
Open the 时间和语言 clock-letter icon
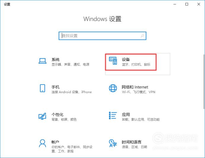[x=113, y=143]
